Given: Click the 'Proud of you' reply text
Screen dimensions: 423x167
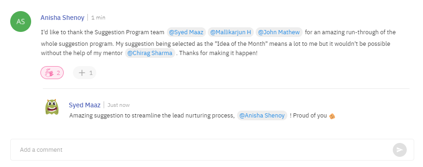Looking at the screenshot, I should [310, 116].
